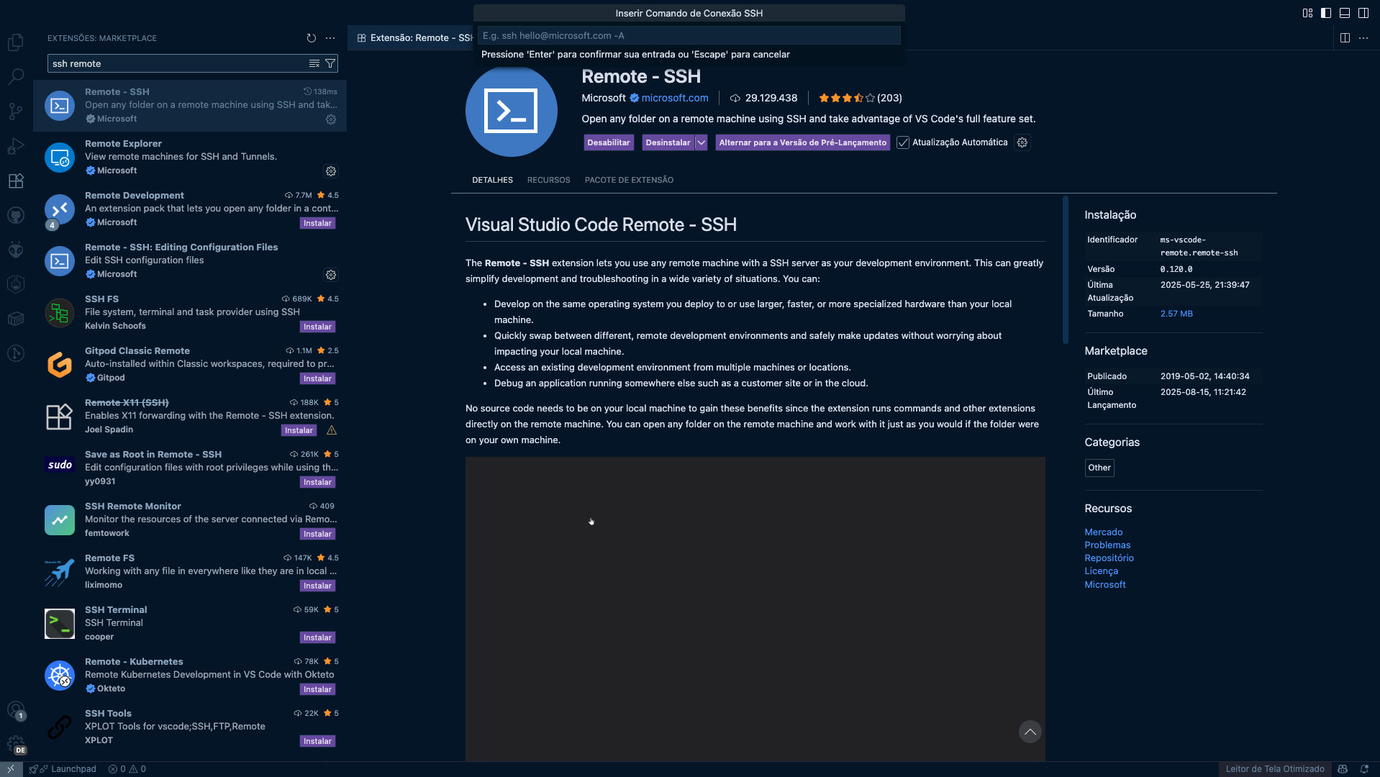
Task: Toggle the bottom panel visibility
Action: point(1344,13)
